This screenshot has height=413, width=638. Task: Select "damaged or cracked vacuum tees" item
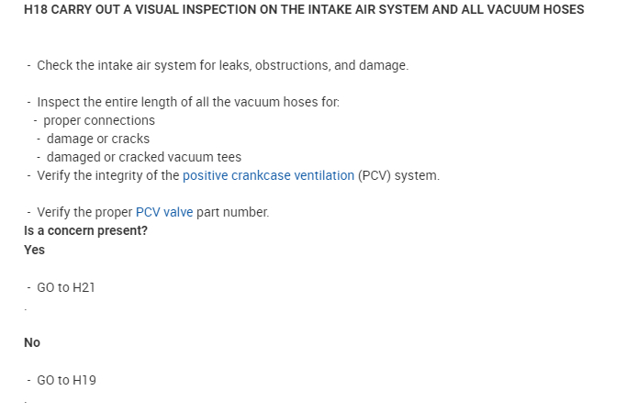pyautogui.click(x=144, y=157)
